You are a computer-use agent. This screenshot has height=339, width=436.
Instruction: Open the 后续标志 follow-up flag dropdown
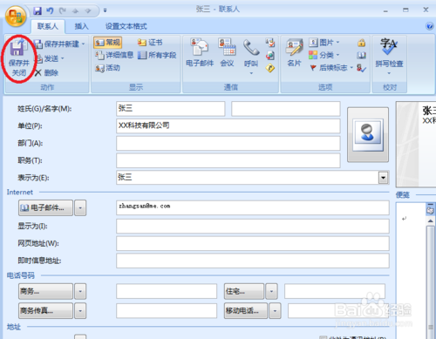pyautogui.click(x=351, y=68)
